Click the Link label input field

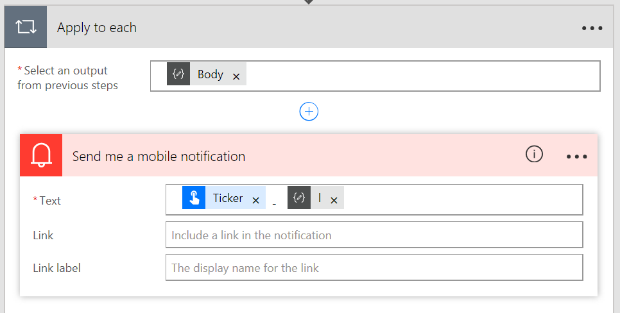point(374,267)
